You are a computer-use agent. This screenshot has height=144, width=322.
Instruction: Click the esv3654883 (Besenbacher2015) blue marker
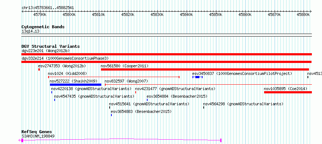111,115
